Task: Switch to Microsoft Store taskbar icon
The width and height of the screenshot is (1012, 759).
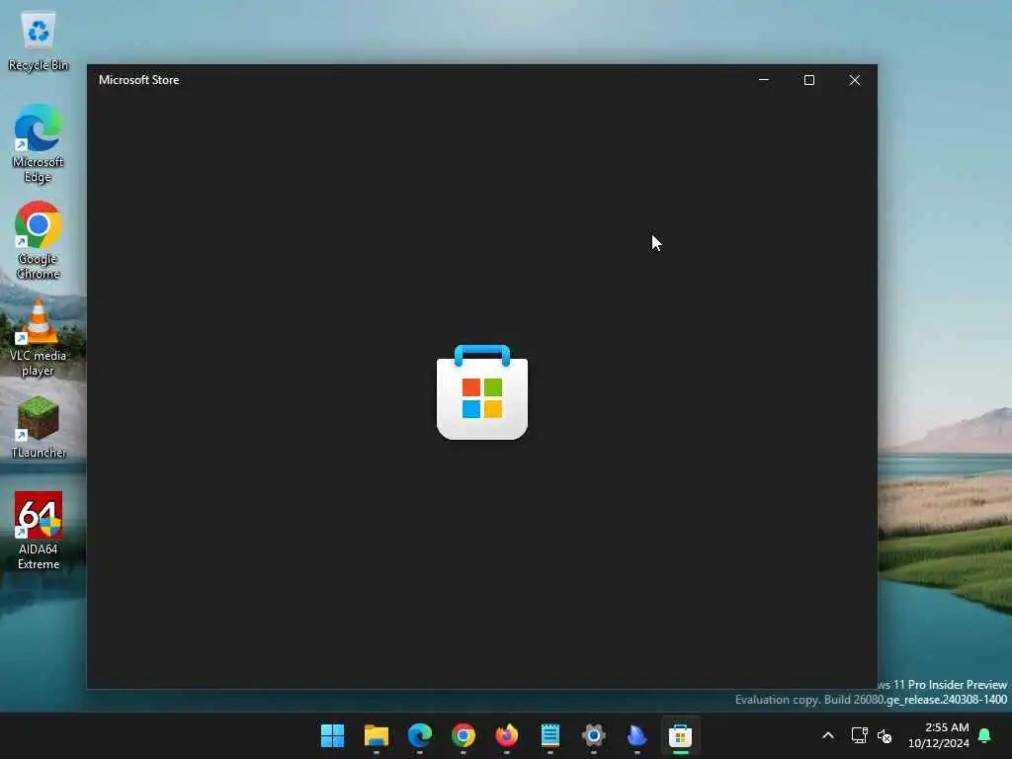Action: (680, 735)
